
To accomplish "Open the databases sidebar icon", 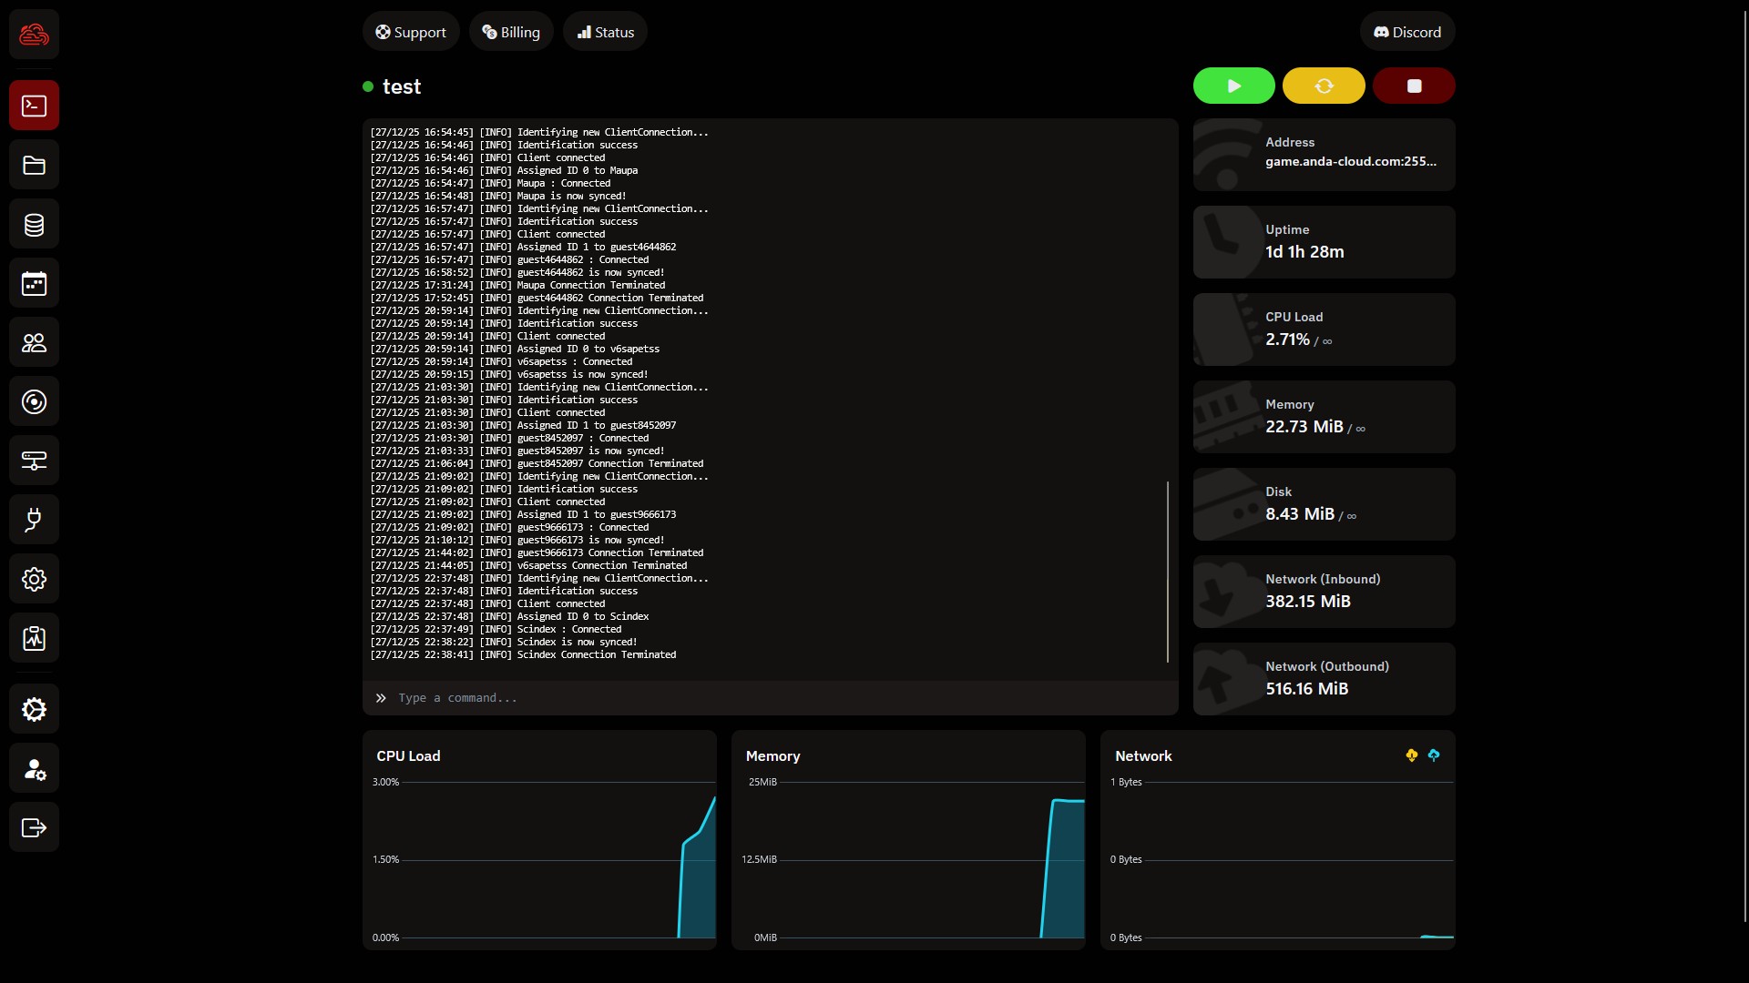I will coord(34,225).
